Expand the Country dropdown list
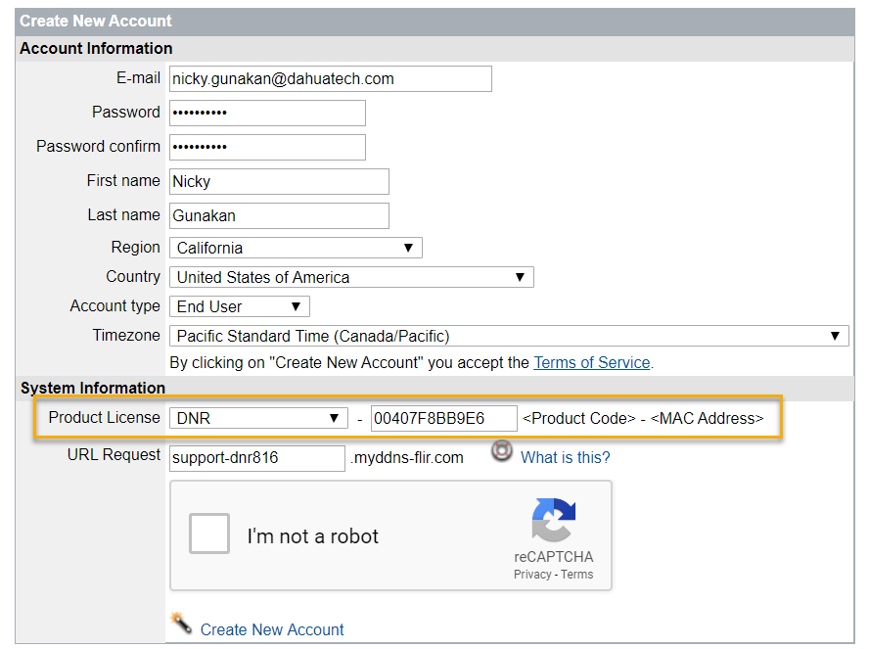 point(350,277)
